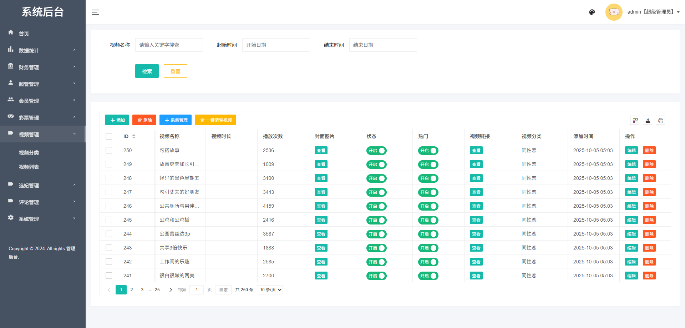
Task: Go to page 3 of video list
Action: (x=142, y=289)
